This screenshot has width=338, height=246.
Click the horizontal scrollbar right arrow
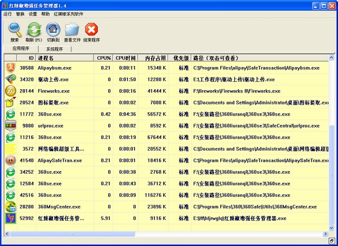(x=325, y=234)
